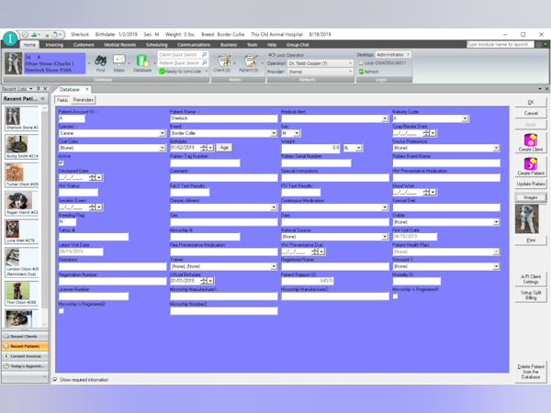This screenshot has width=551, height=413.
Task: Open the Customers menu
Action: coord(84,45)
